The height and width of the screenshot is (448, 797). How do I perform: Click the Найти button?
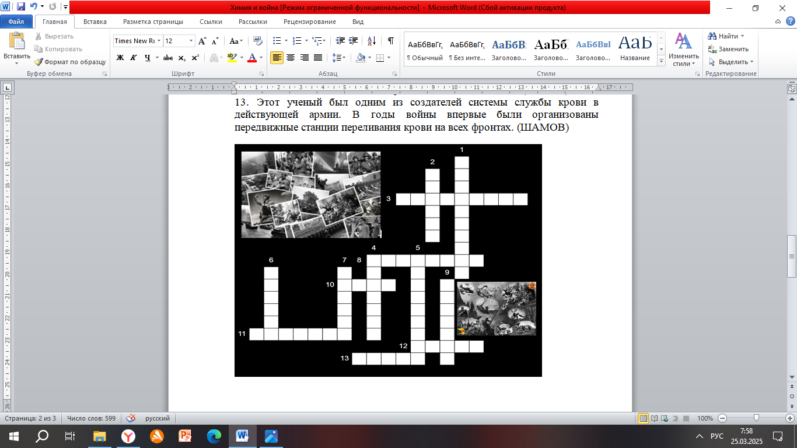tap(723, 36)
